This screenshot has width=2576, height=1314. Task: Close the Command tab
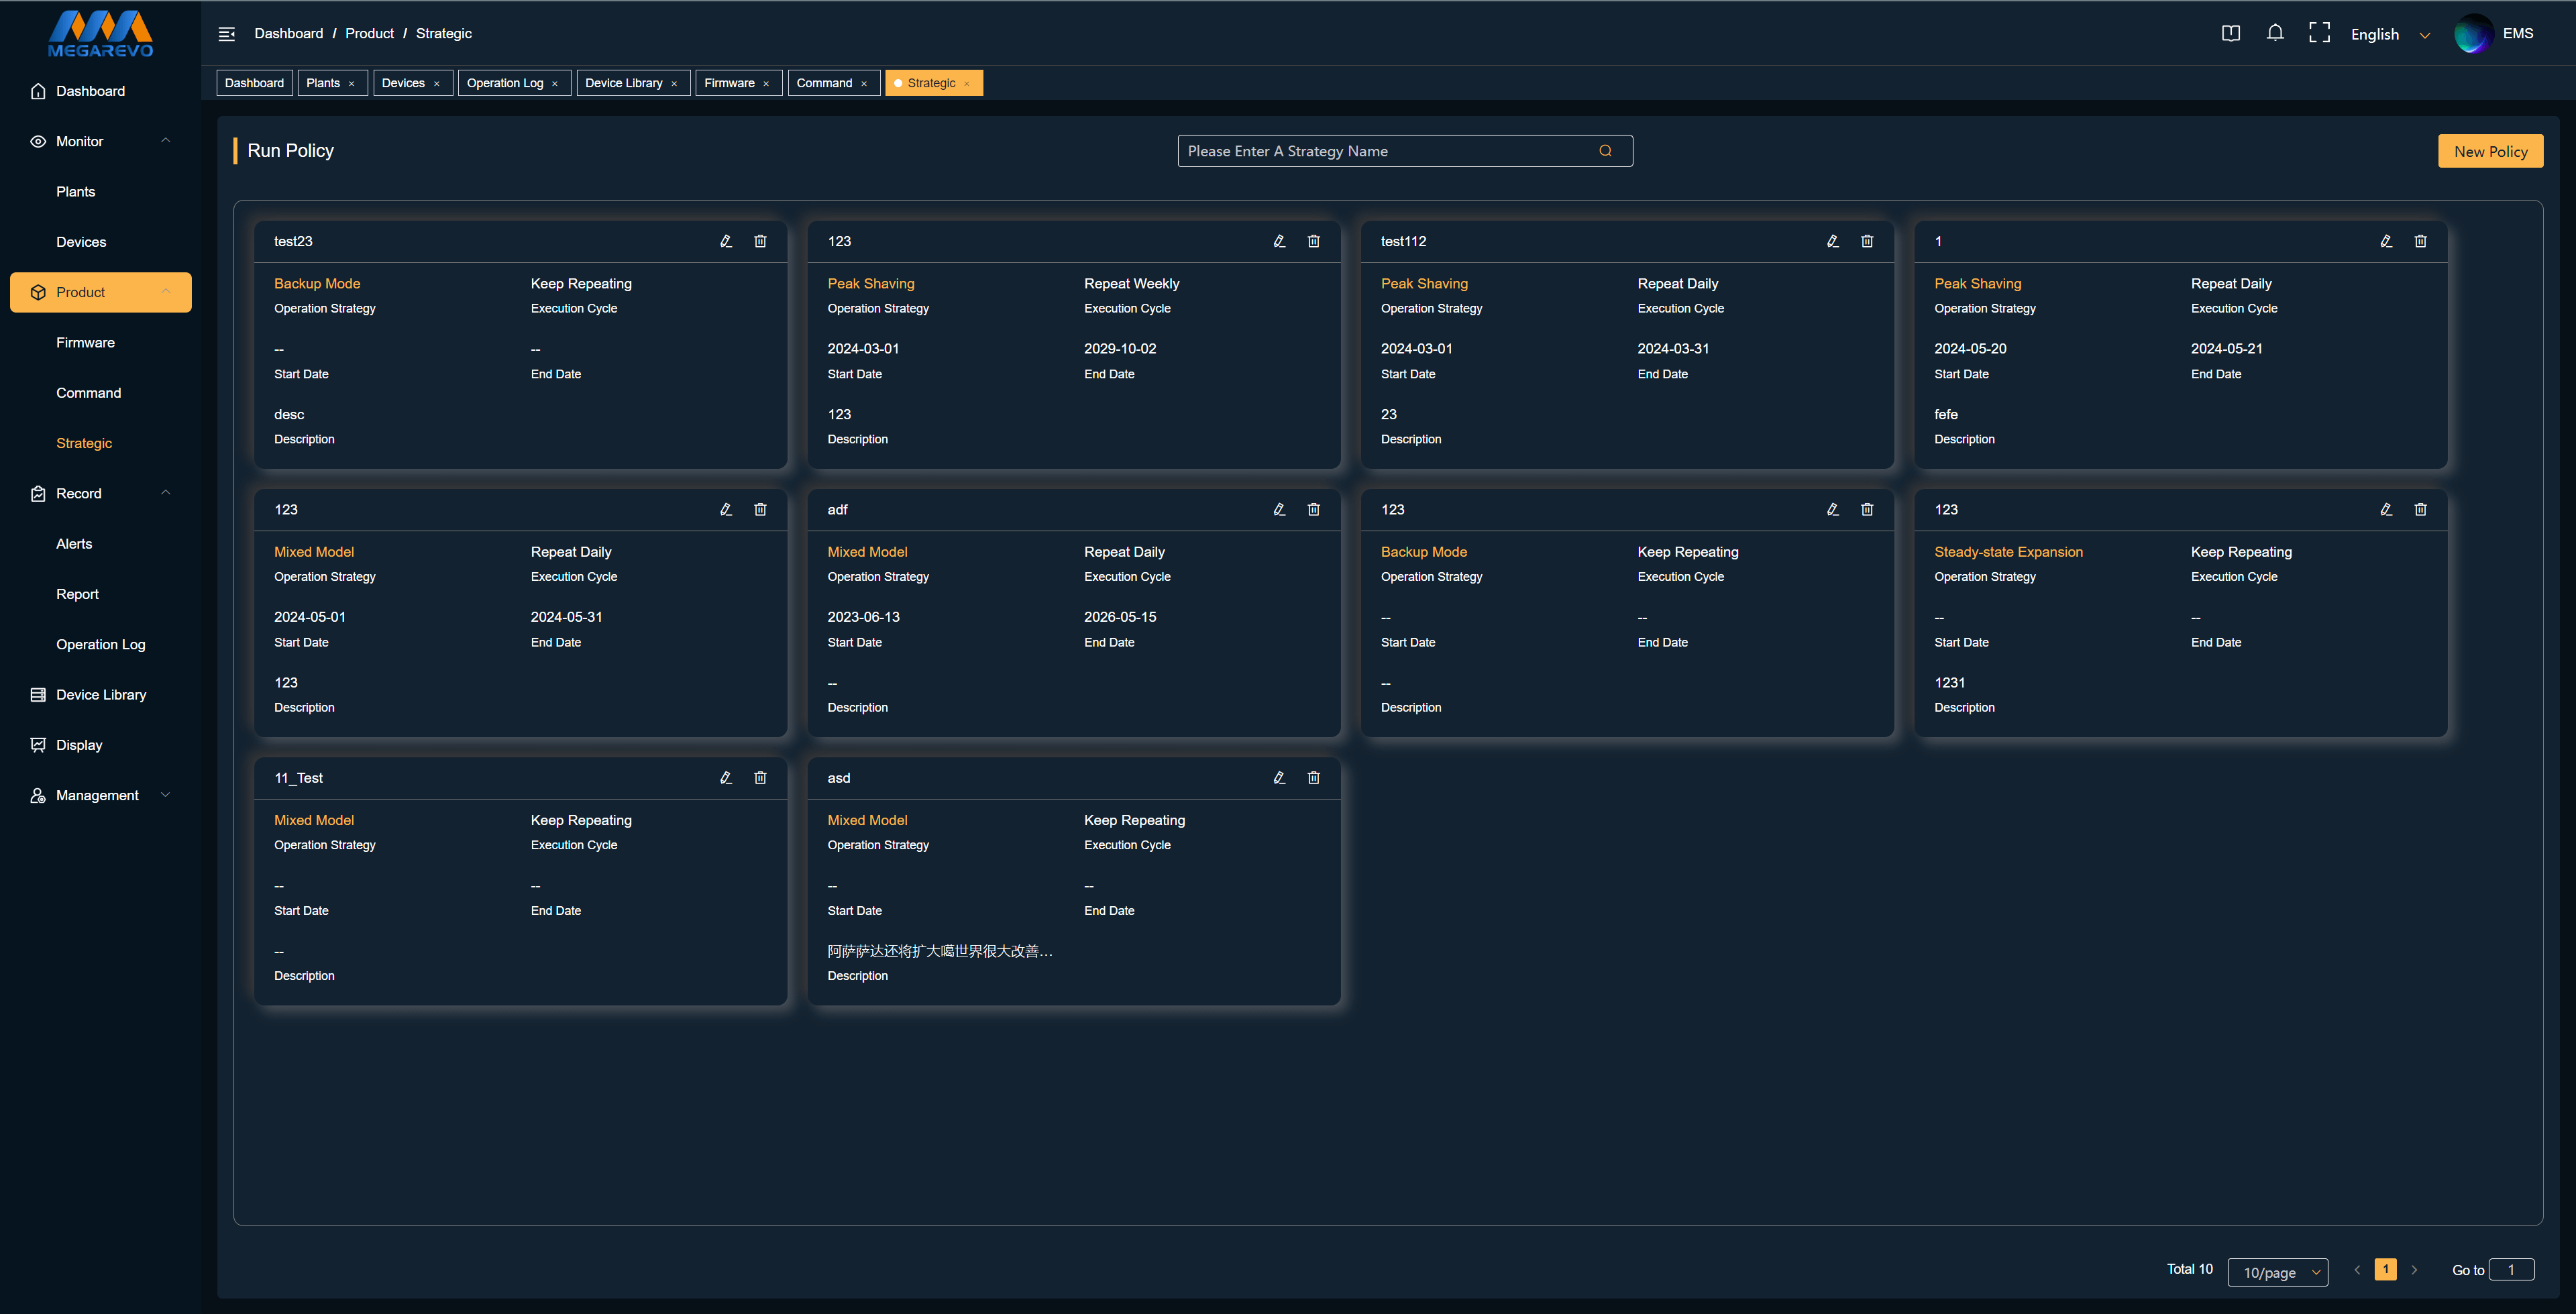pos(864,84)
